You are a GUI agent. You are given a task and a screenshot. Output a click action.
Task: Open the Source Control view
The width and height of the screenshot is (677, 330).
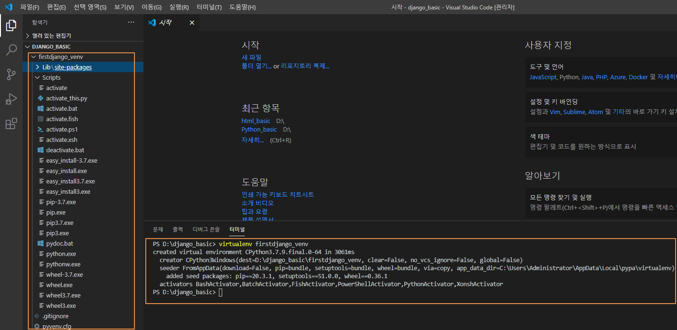(11, 74)
